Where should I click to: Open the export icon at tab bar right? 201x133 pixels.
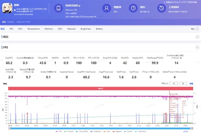pyautogui.click(x=193, y=29)
